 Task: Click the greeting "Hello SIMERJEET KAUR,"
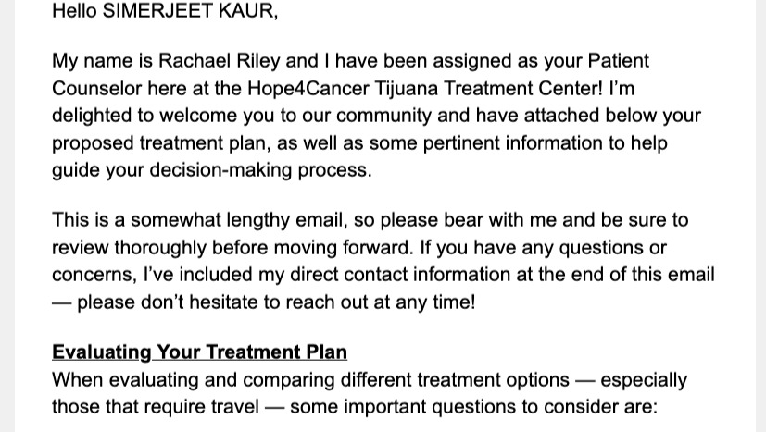165,11
